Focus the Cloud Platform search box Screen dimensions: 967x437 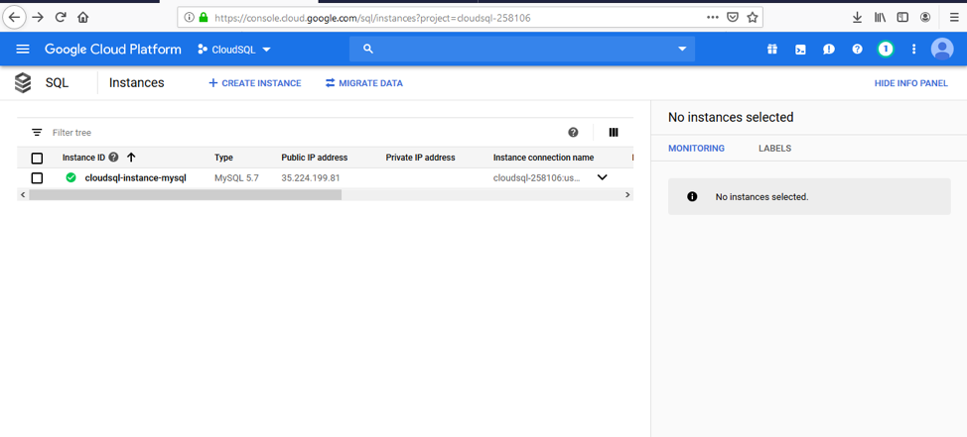522,50
